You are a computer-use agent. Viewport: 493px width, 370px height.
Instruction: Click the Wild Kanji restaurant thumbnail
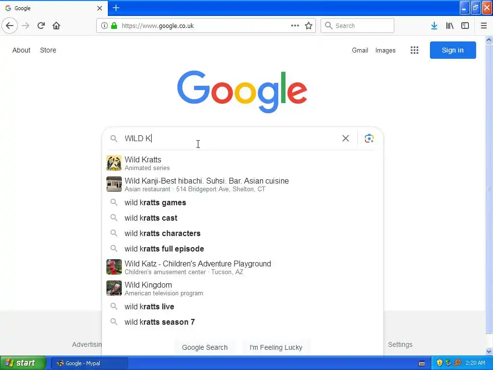(114, 184)
